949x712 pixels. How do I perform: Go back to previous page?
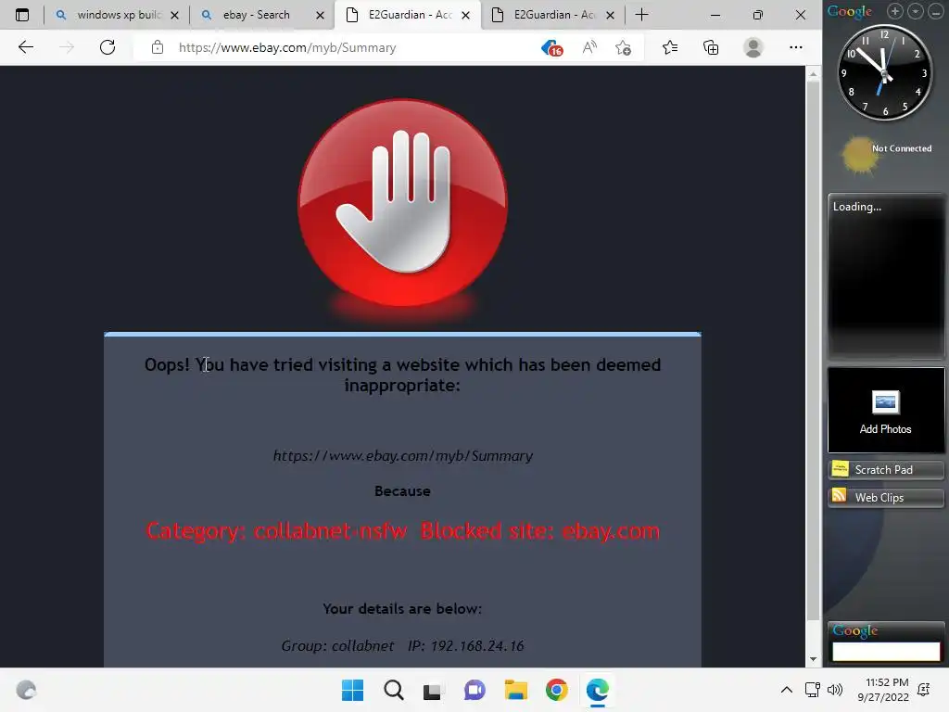pos(25,47)
